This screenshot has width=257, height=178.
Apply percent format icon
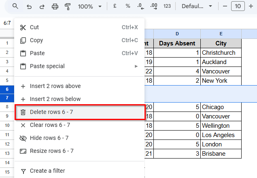pos(128,6)
